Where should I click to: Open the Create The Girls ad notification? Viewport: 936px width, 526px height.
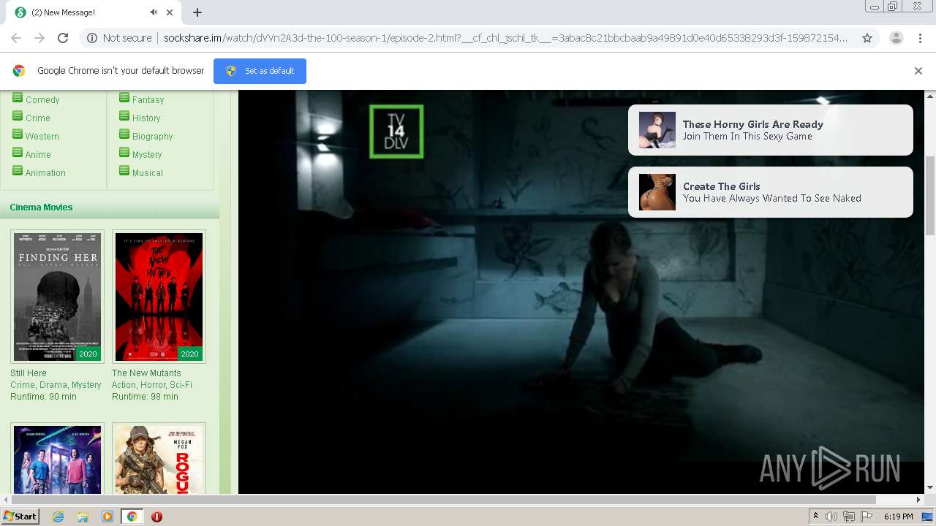click(x=771, y=192)
